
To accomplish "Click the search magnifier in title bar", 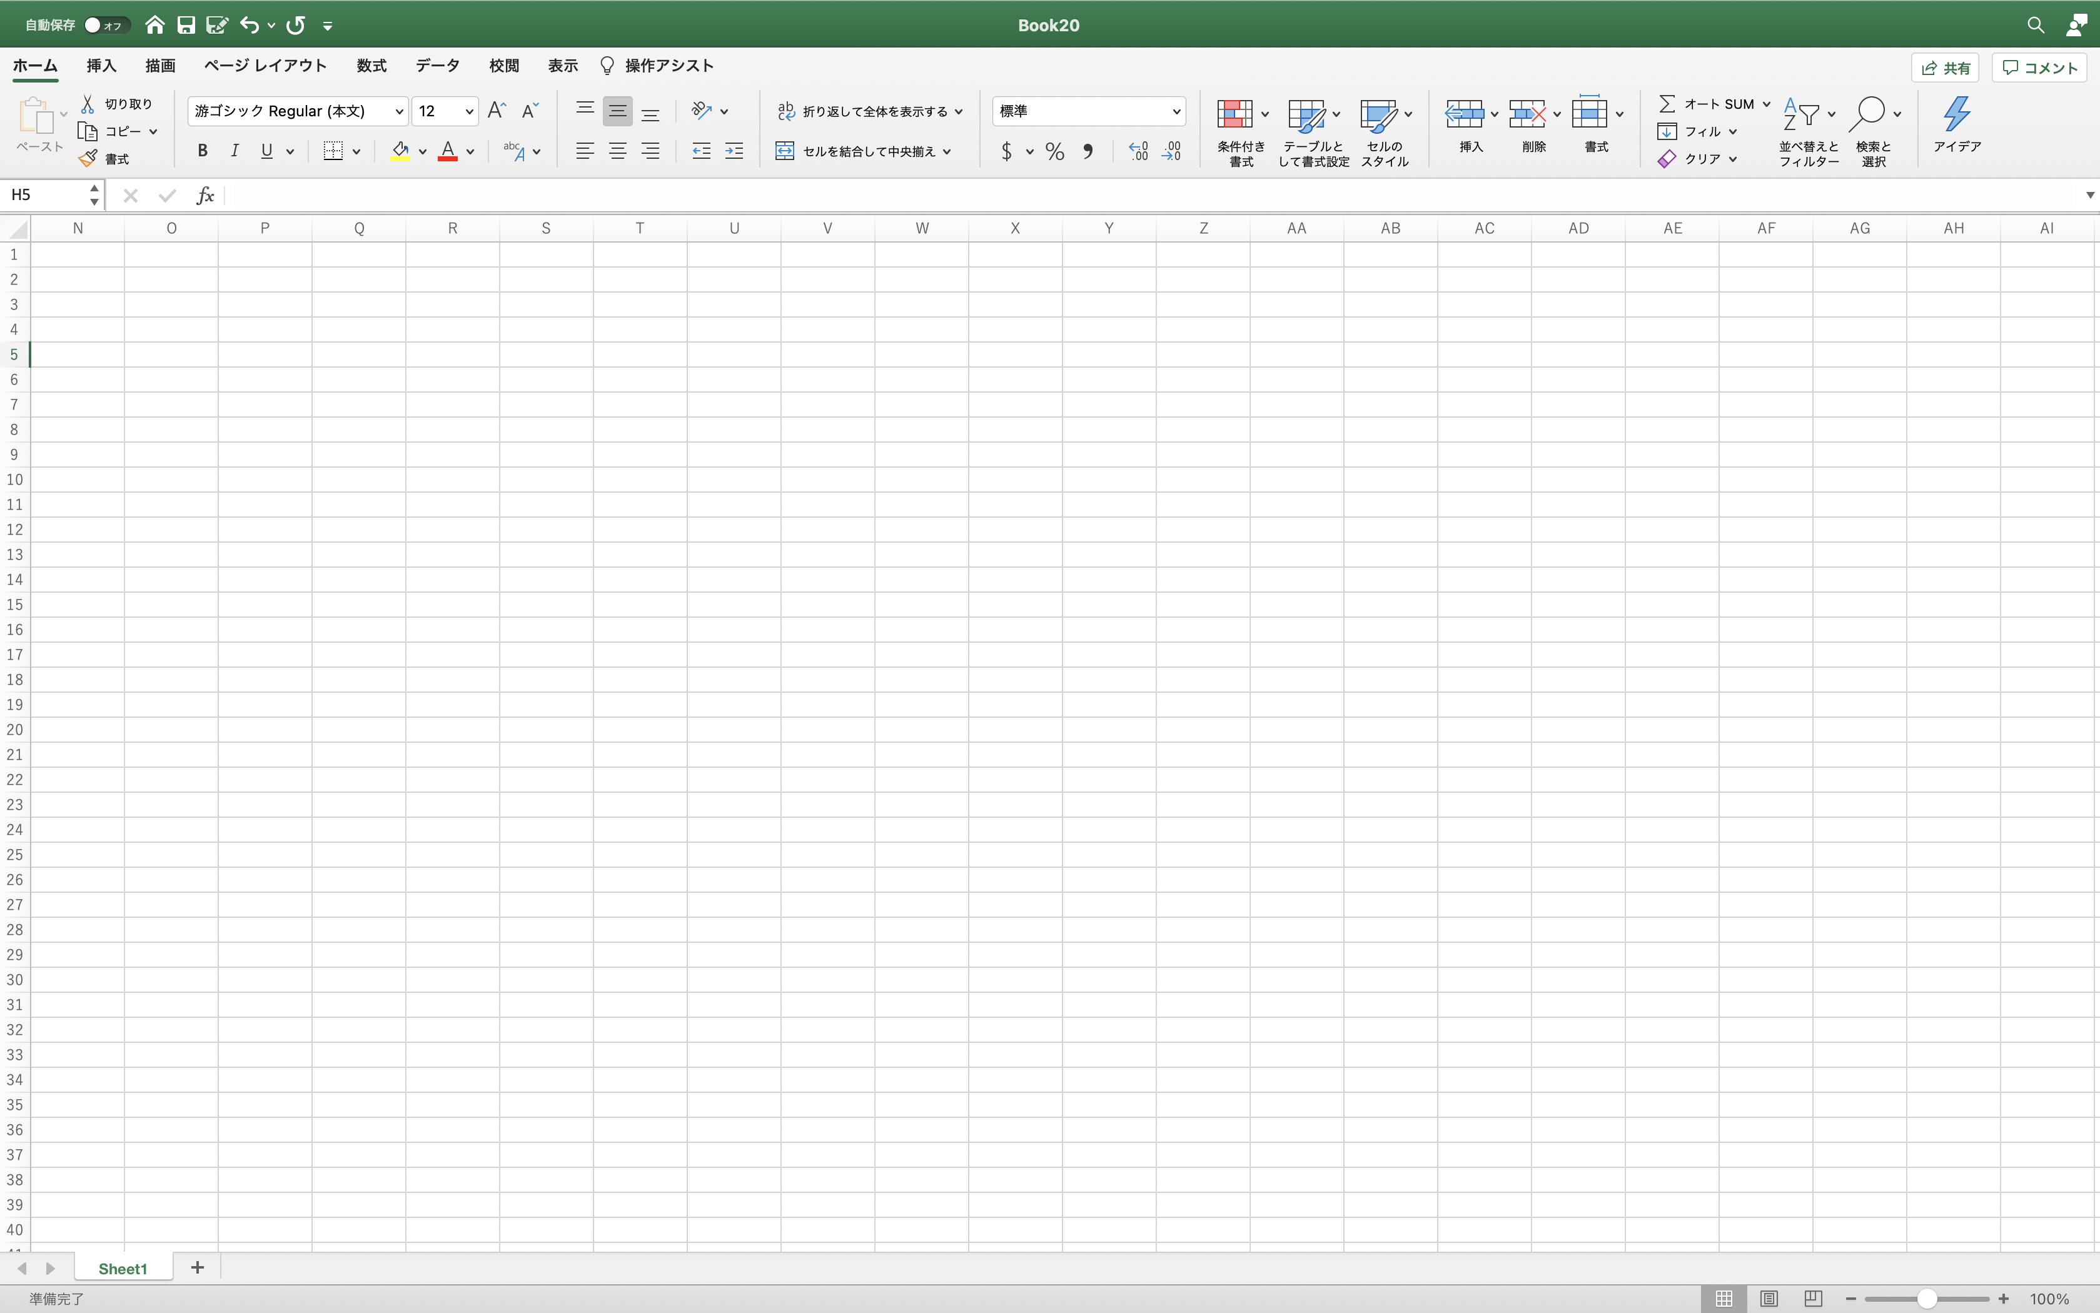I will (x=2035, y=25).
